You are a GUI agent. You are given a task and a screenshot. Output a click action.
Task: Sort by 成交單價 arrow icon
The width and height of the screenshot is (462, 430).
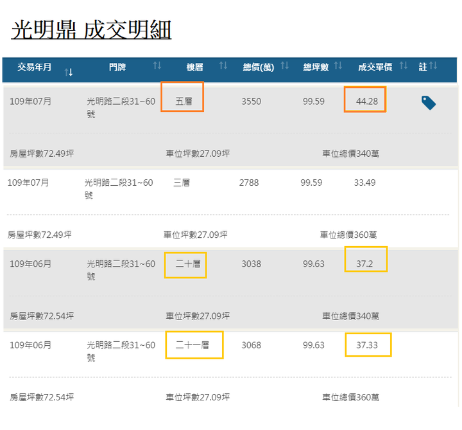click(404, 65)
